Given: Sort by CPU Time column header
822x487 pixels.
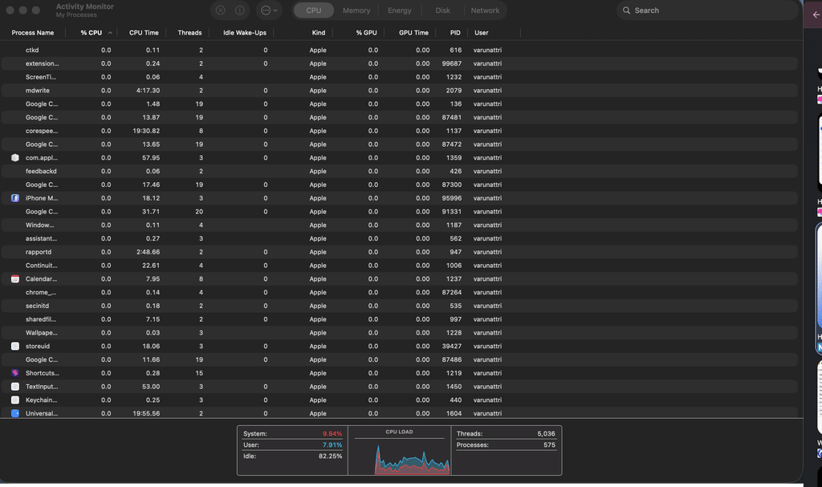Looking at the screenshot, I should click(144, 33).
